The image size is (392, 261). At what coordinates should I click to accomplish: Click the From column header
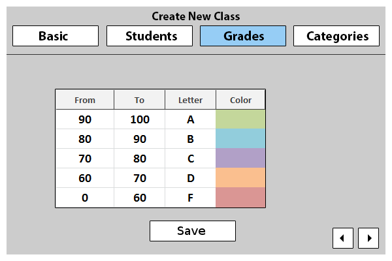85,100
